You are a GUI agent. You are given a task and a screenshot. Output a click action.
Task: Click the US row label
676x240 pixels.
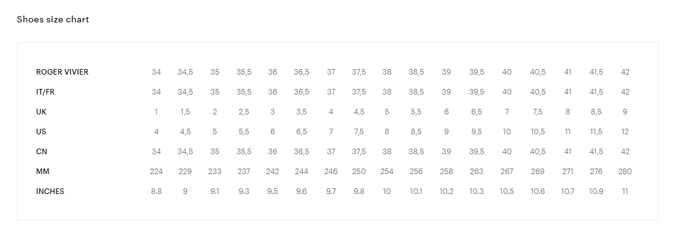[42, 131]
